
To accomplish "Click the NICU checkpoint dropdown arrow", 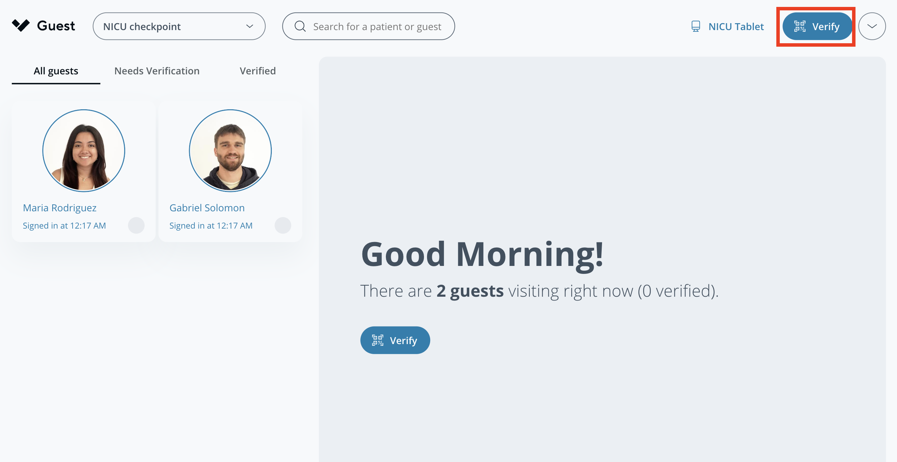I will 250,27.
